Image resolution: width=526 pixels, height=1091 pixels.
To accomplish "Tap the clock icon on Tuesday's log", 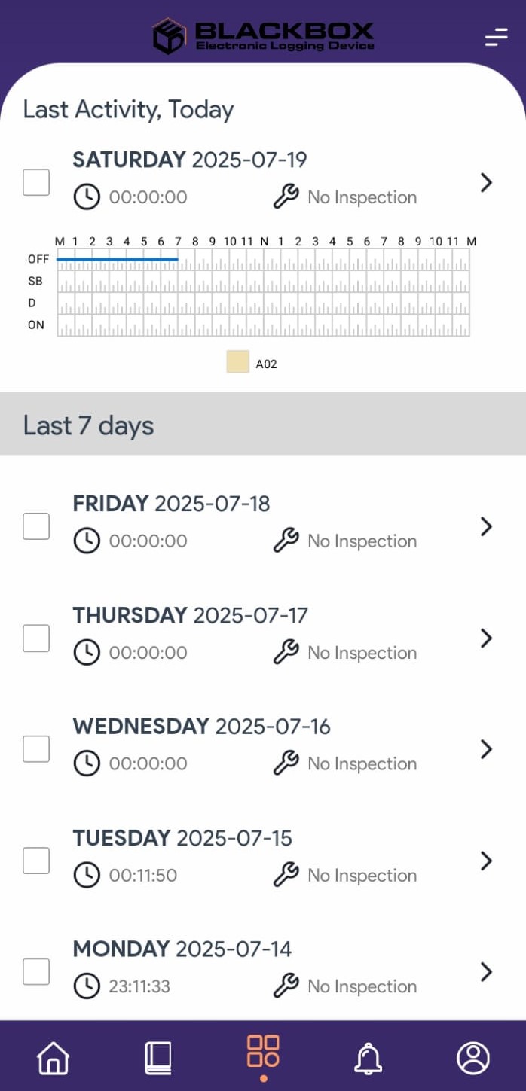I will point(87,875).
